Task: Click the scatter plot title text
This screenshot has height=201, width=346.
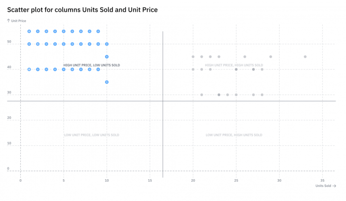Action: pos(82,9)
